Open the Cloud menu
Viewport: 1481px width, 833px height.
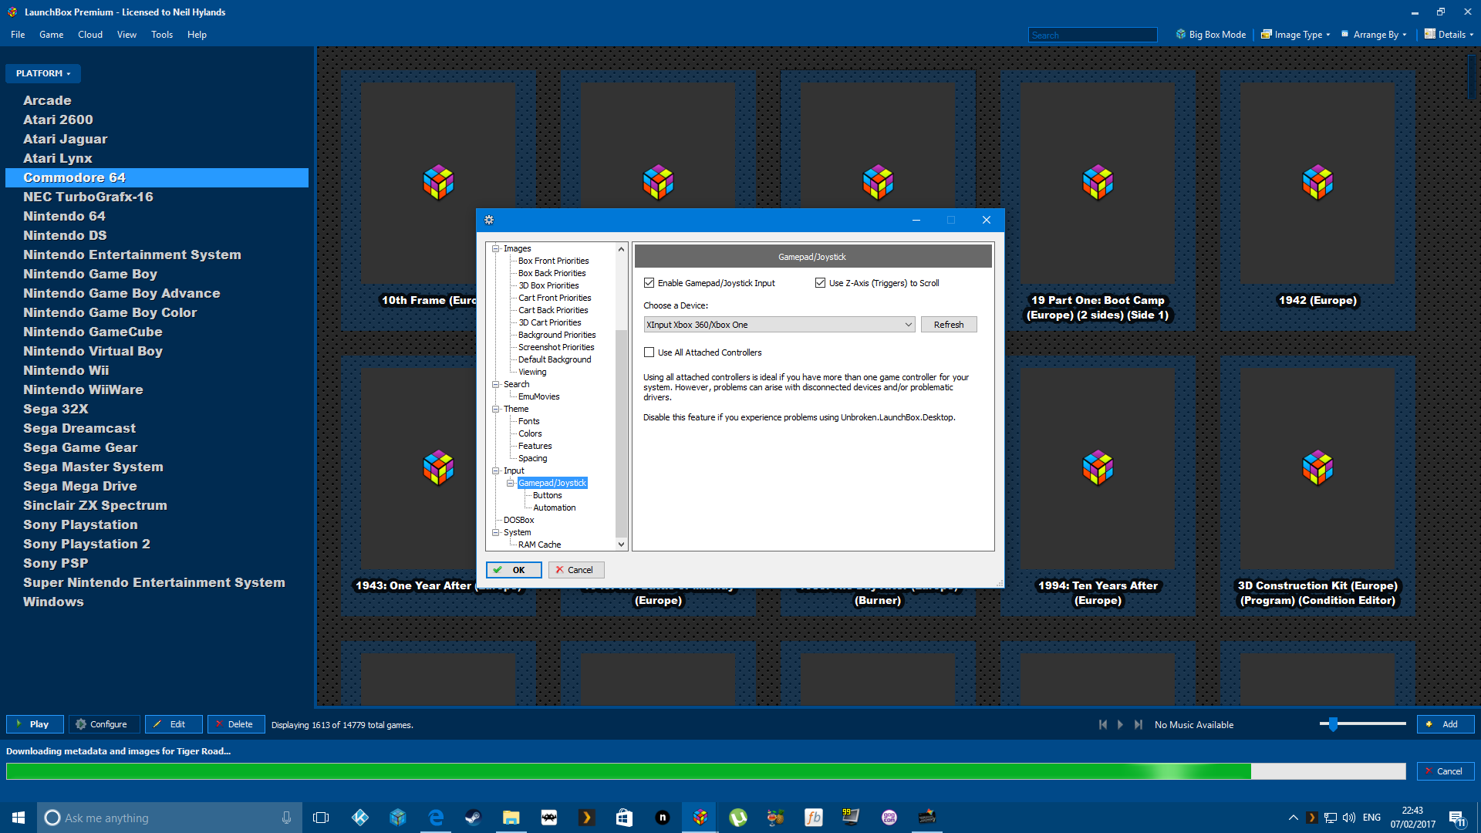(90, 35)
